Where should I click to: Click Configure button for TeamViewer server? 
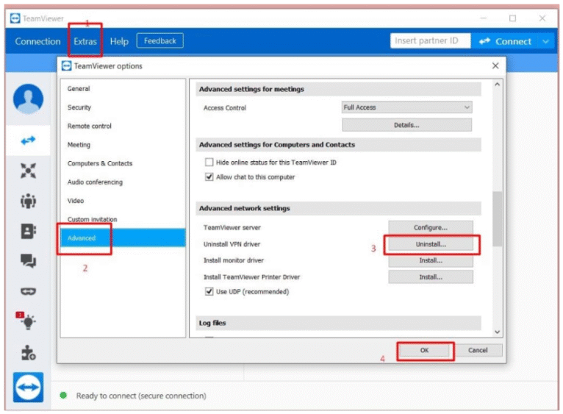coord(431,227)
